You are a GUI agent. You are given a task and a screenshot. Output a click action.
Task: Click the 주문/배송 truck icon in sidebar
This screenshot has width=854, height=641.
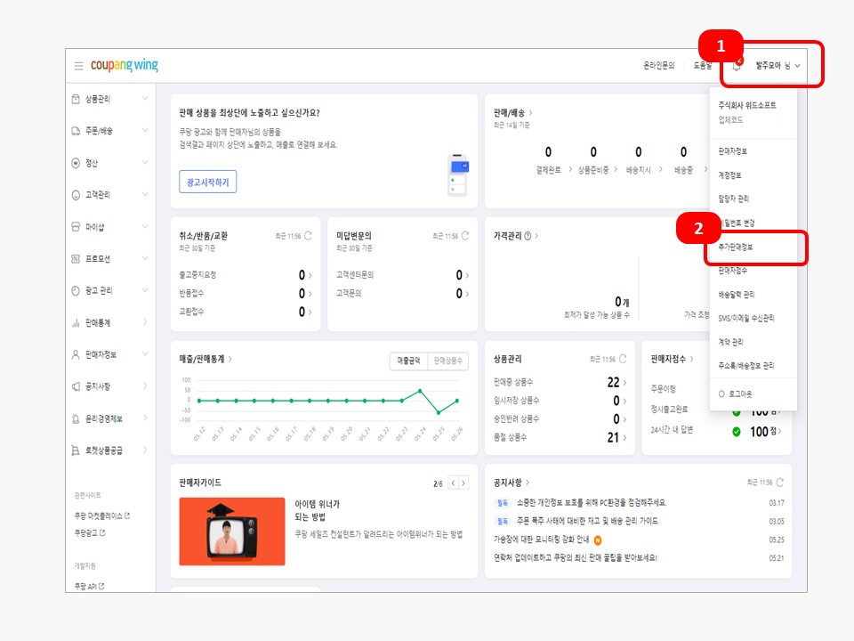(x=76, y=131)
